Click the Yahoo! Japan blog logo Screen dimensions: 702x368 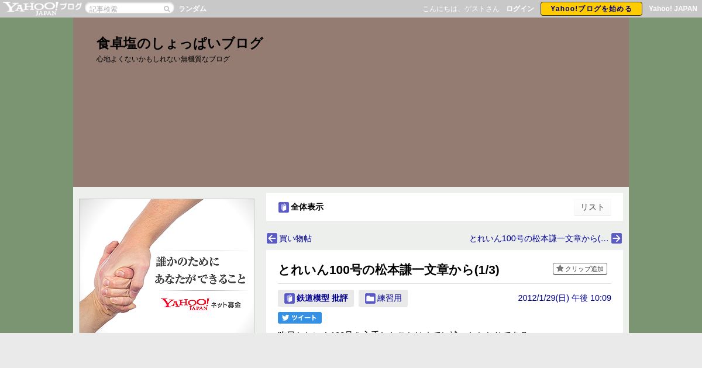(x=42, y=8)
